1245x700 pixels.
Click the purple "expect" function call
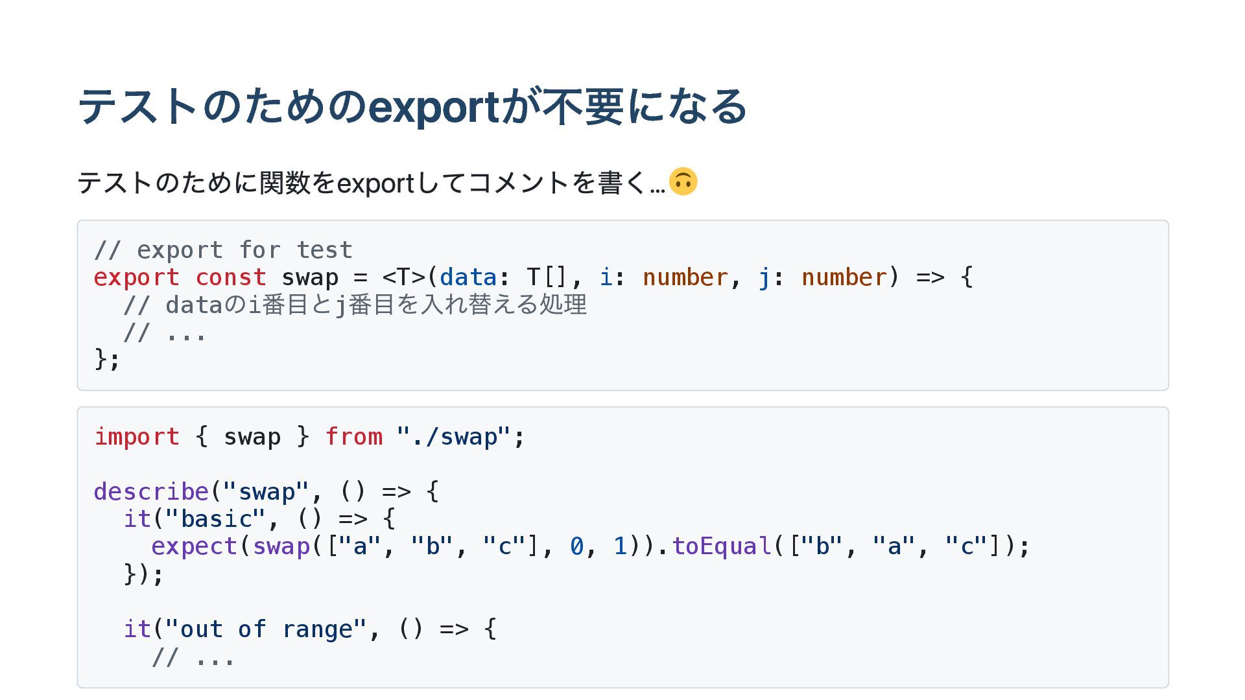pos(194,546)
